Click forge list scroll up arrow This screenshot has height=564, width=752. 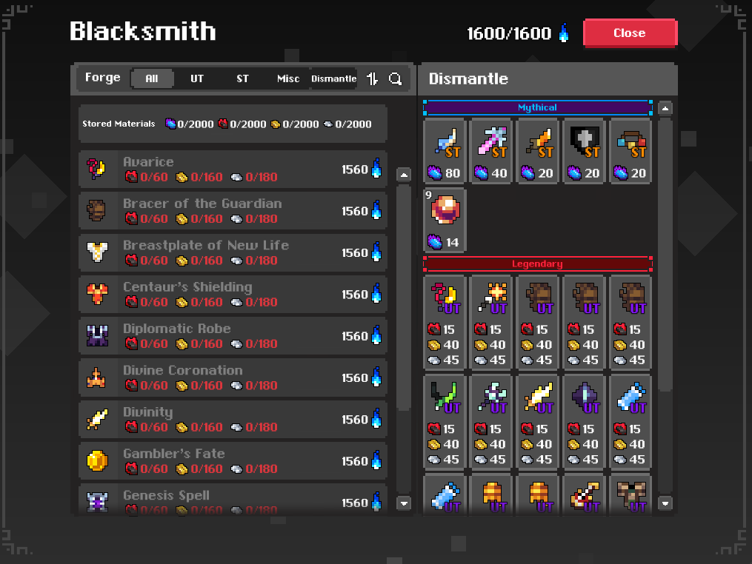click(404, 175)
